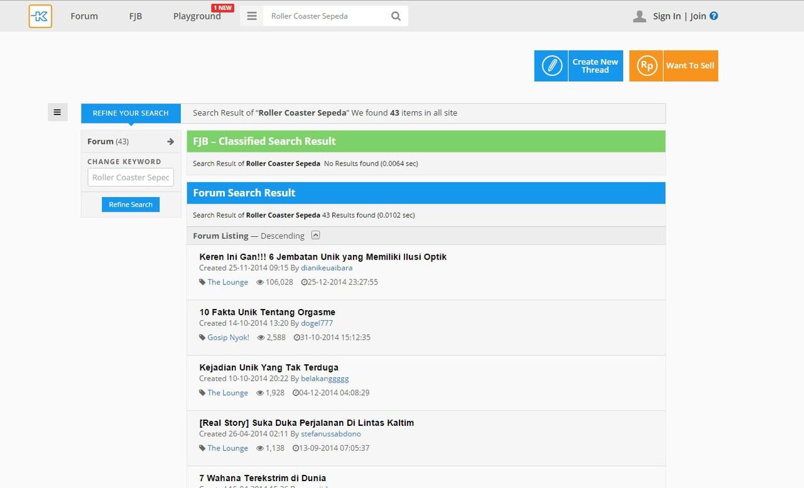
Task: Collapse Forum Listing with the chevron button
Action: point(316,236)
